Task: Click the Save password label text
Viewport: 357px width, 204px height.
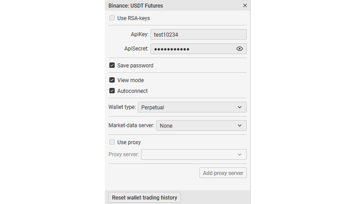Action: (x=135, y=66)
